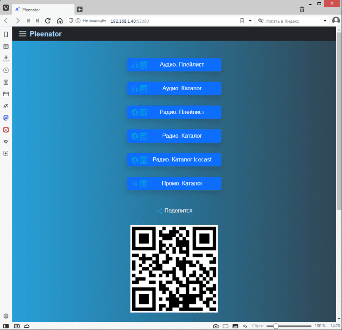Viewport: 342px width, 330px height.
Task: Open the tracker blocker shield icon
Action: [x=71, y=21]
